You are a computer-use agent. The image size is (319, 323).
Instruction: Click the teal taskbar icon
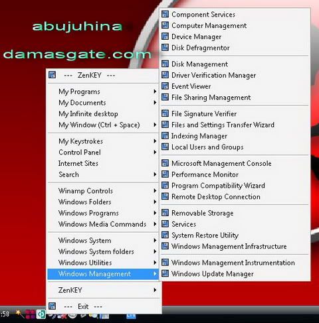[x=41, y=314]
